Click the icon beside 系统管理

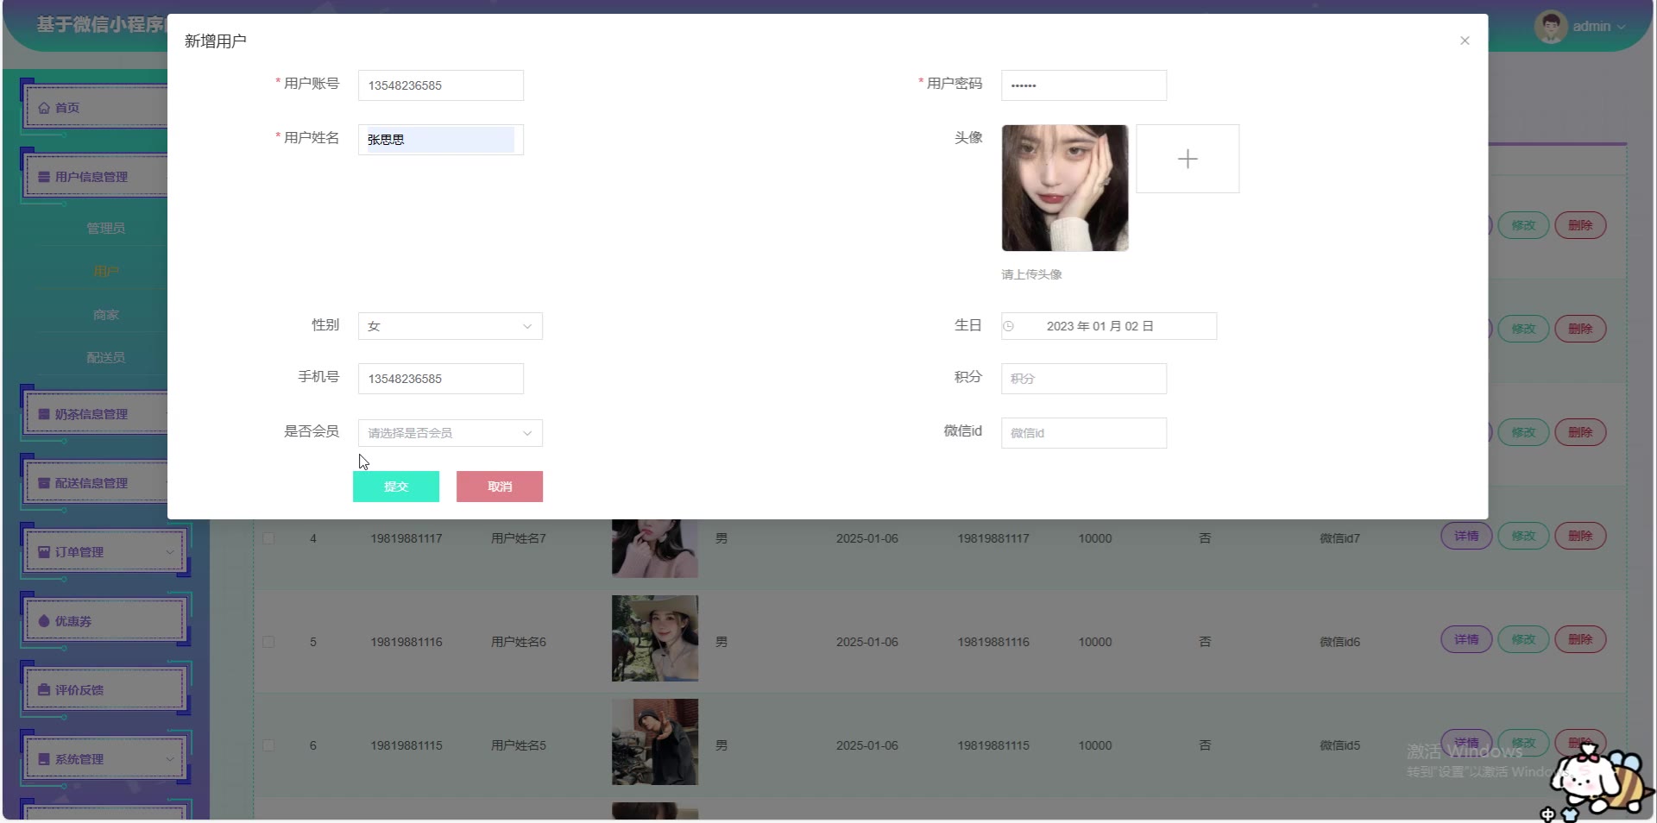[44, 759]
